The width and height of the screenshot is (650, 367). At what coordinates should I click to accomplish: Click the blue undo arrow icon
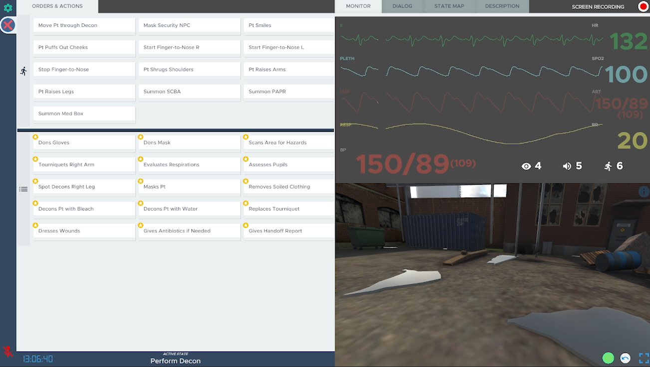(x=625, y=358)
